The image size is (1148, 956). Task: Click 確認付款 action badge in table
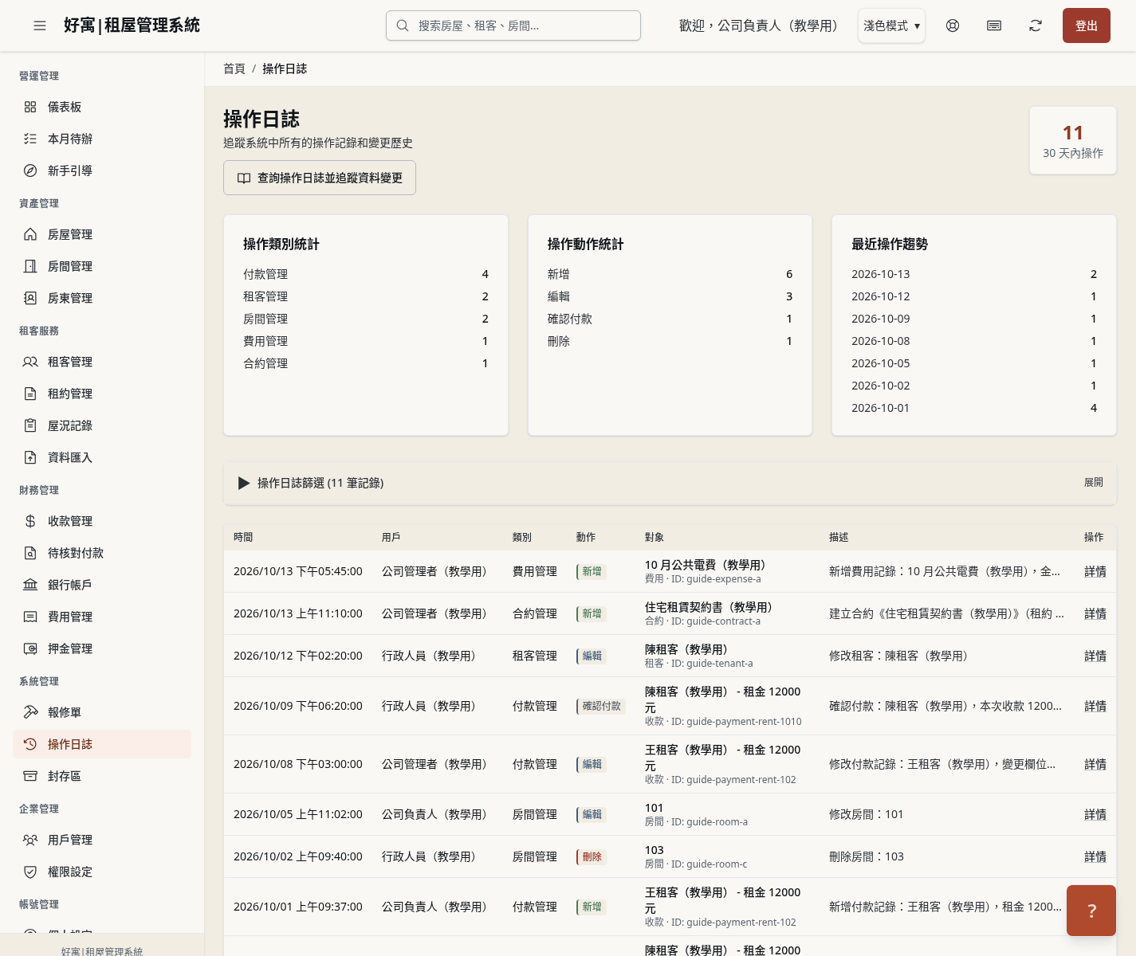[601, 706]
